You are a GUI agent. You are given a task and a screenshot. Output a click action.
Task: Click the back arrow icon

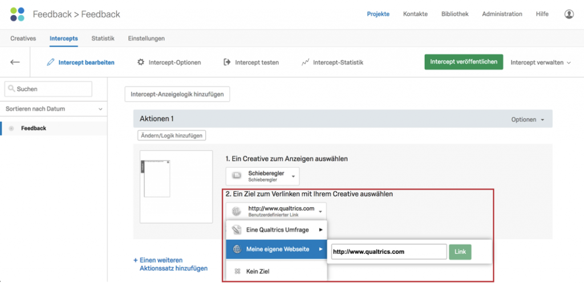tap(15, 62)
